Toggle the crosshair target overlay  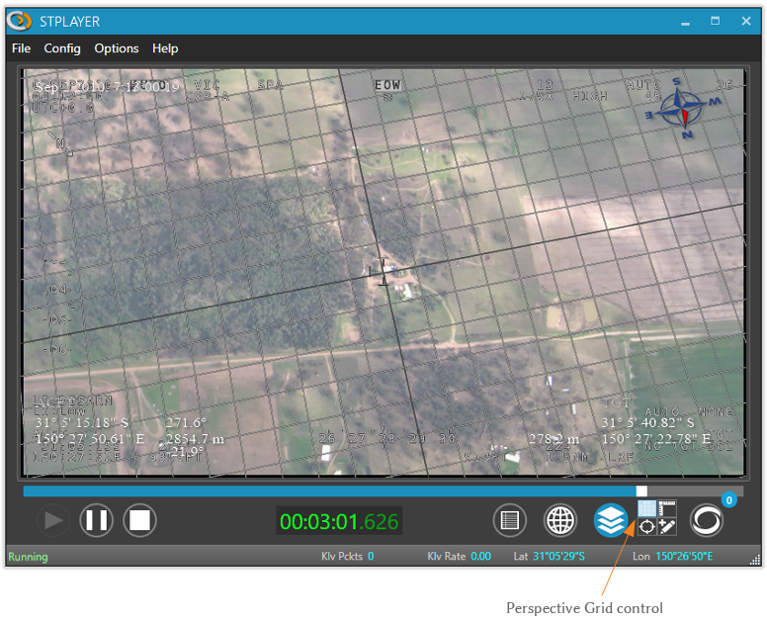[x=646, y=528]
